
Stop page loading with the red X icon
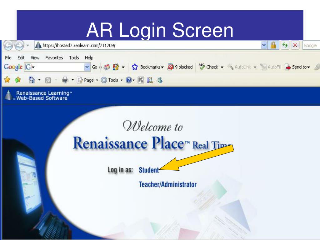pyautogui.click(x=295, y=45)
